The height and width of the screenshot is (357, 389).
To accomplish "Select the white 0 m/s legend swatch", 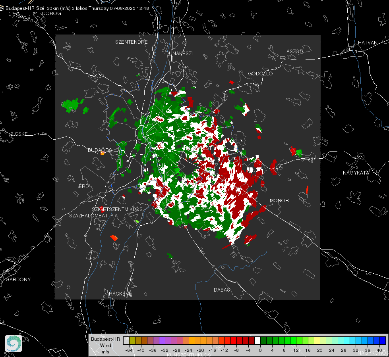I will [257, 341].
